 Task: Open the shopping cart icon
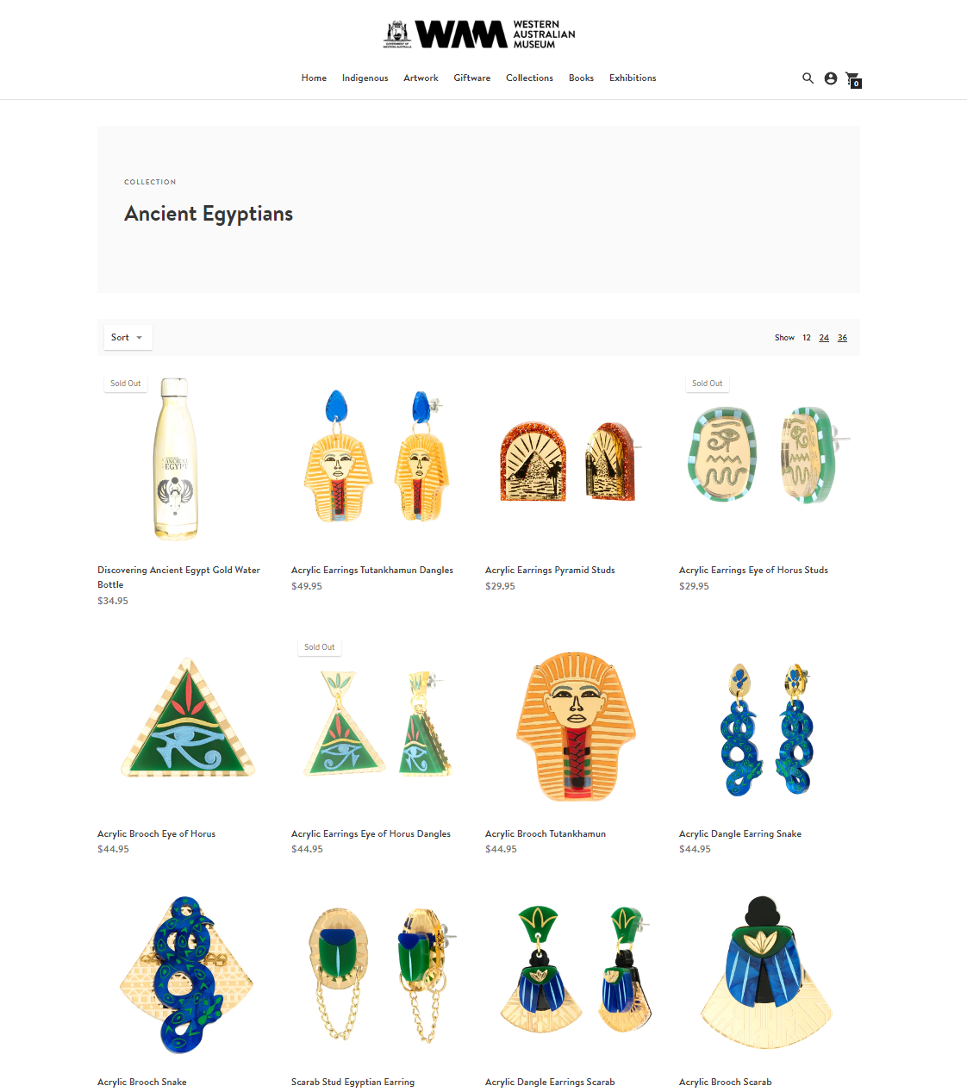pyautogui.click(x=853, y=79)
